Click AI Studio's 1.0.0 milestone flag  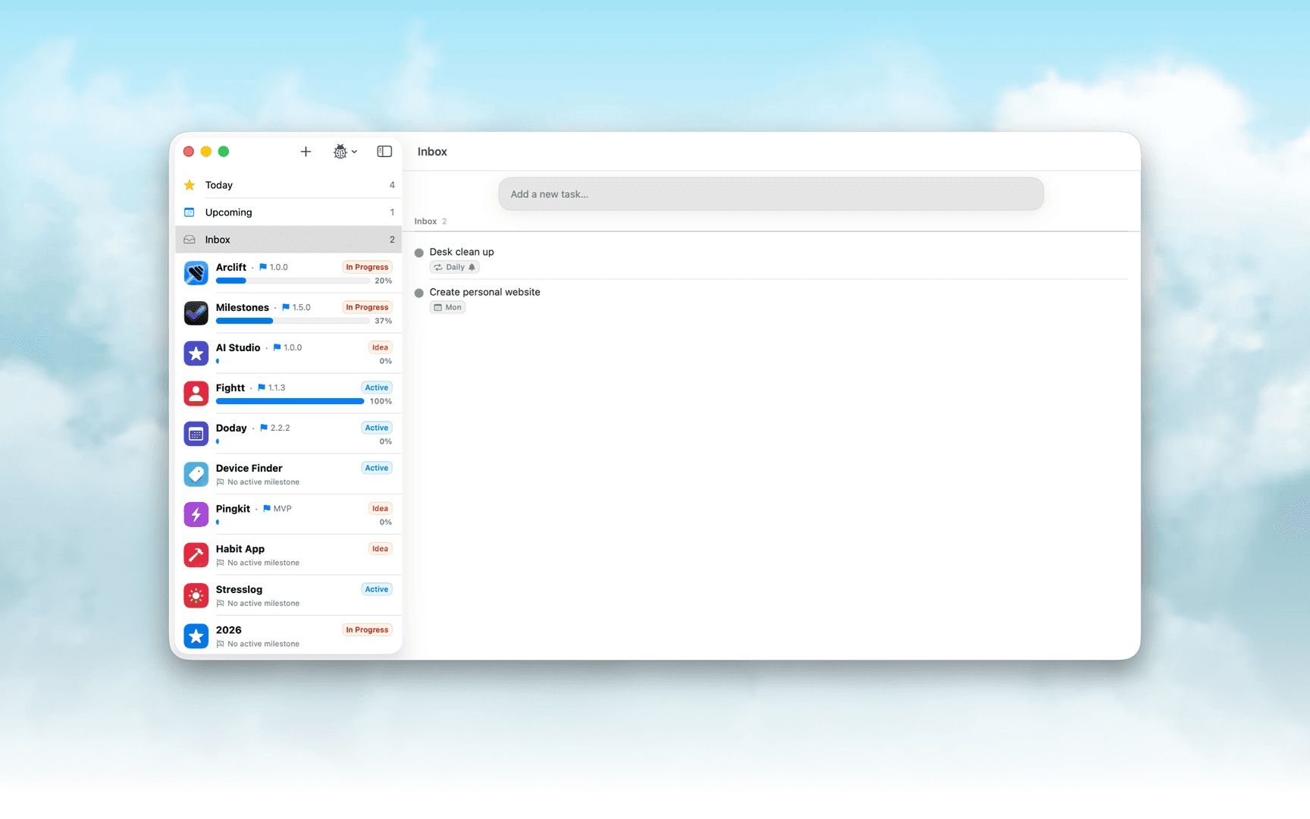tap(287, 347)
